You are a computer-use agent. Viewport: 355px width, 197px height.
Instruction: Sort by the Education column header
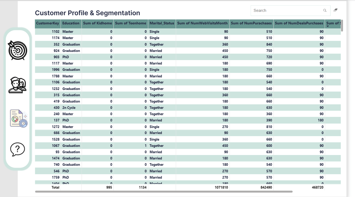(71, 23)
